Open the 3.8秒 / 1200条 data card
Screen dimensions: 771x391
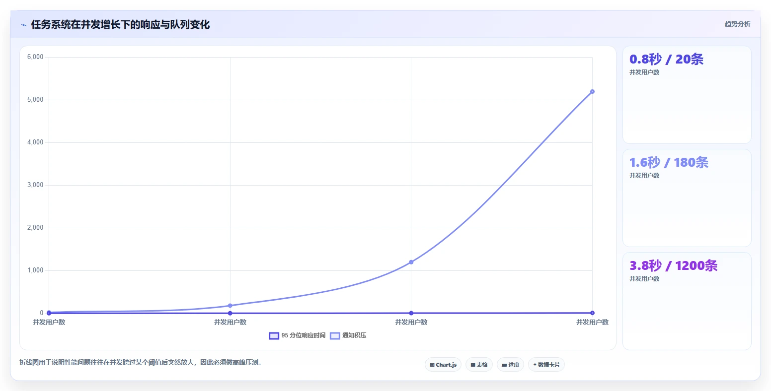click(687, 301)
